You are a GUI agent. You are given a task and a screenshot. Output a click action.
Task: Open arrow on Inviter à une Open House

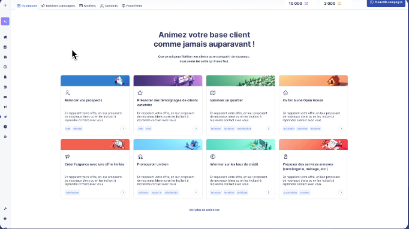tap(341, 128)
